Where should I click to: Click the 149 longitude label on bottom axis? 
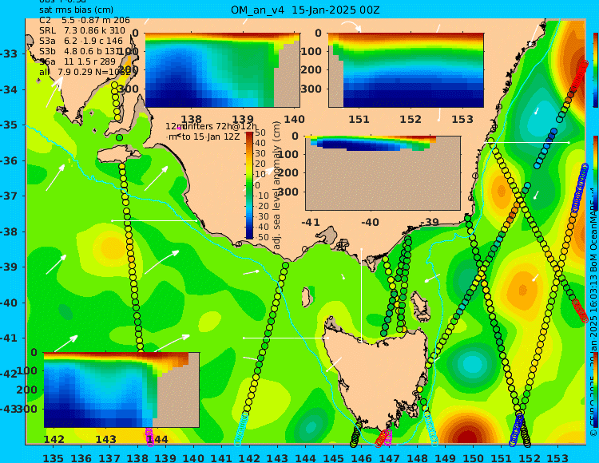click(x=445, y=457)
